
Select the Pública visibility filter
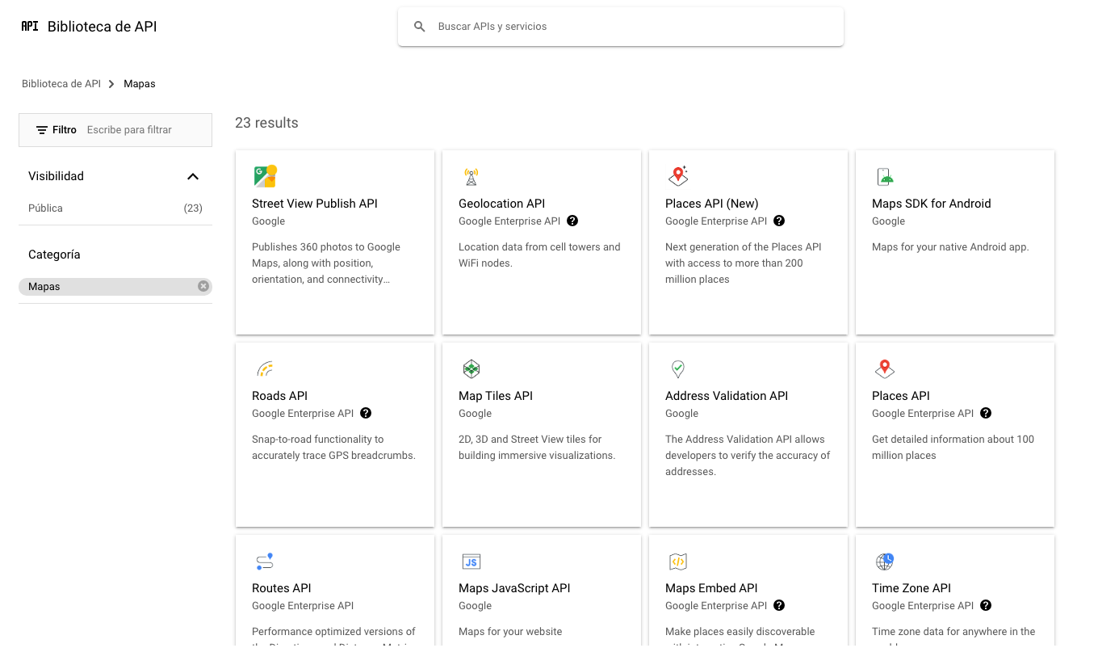coord(45,208)
